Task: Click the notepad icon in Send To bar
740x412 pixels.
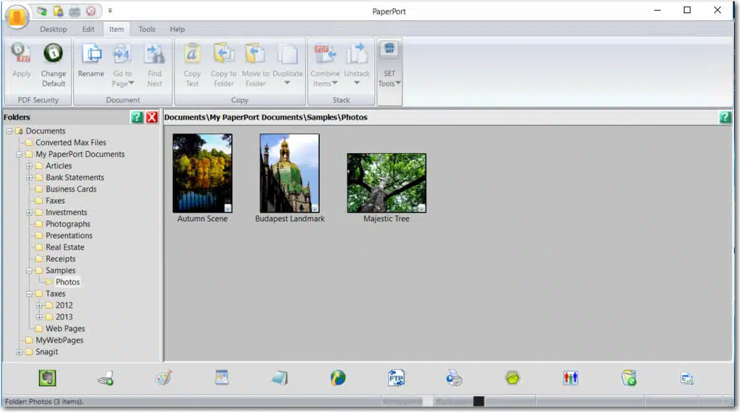Action: [x=279, y=378]
